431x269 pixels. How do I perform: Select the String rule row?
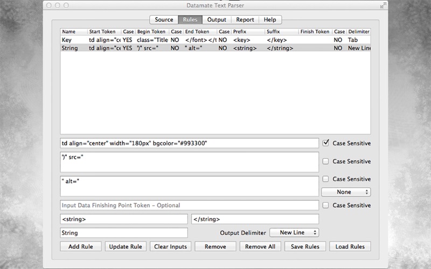215,48
